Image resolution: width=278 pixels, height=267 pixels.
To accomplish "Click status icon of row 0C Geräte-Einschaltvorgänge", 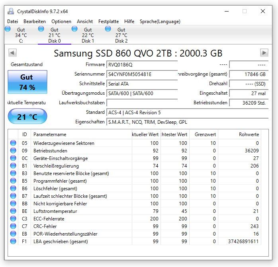I will 13,158.
